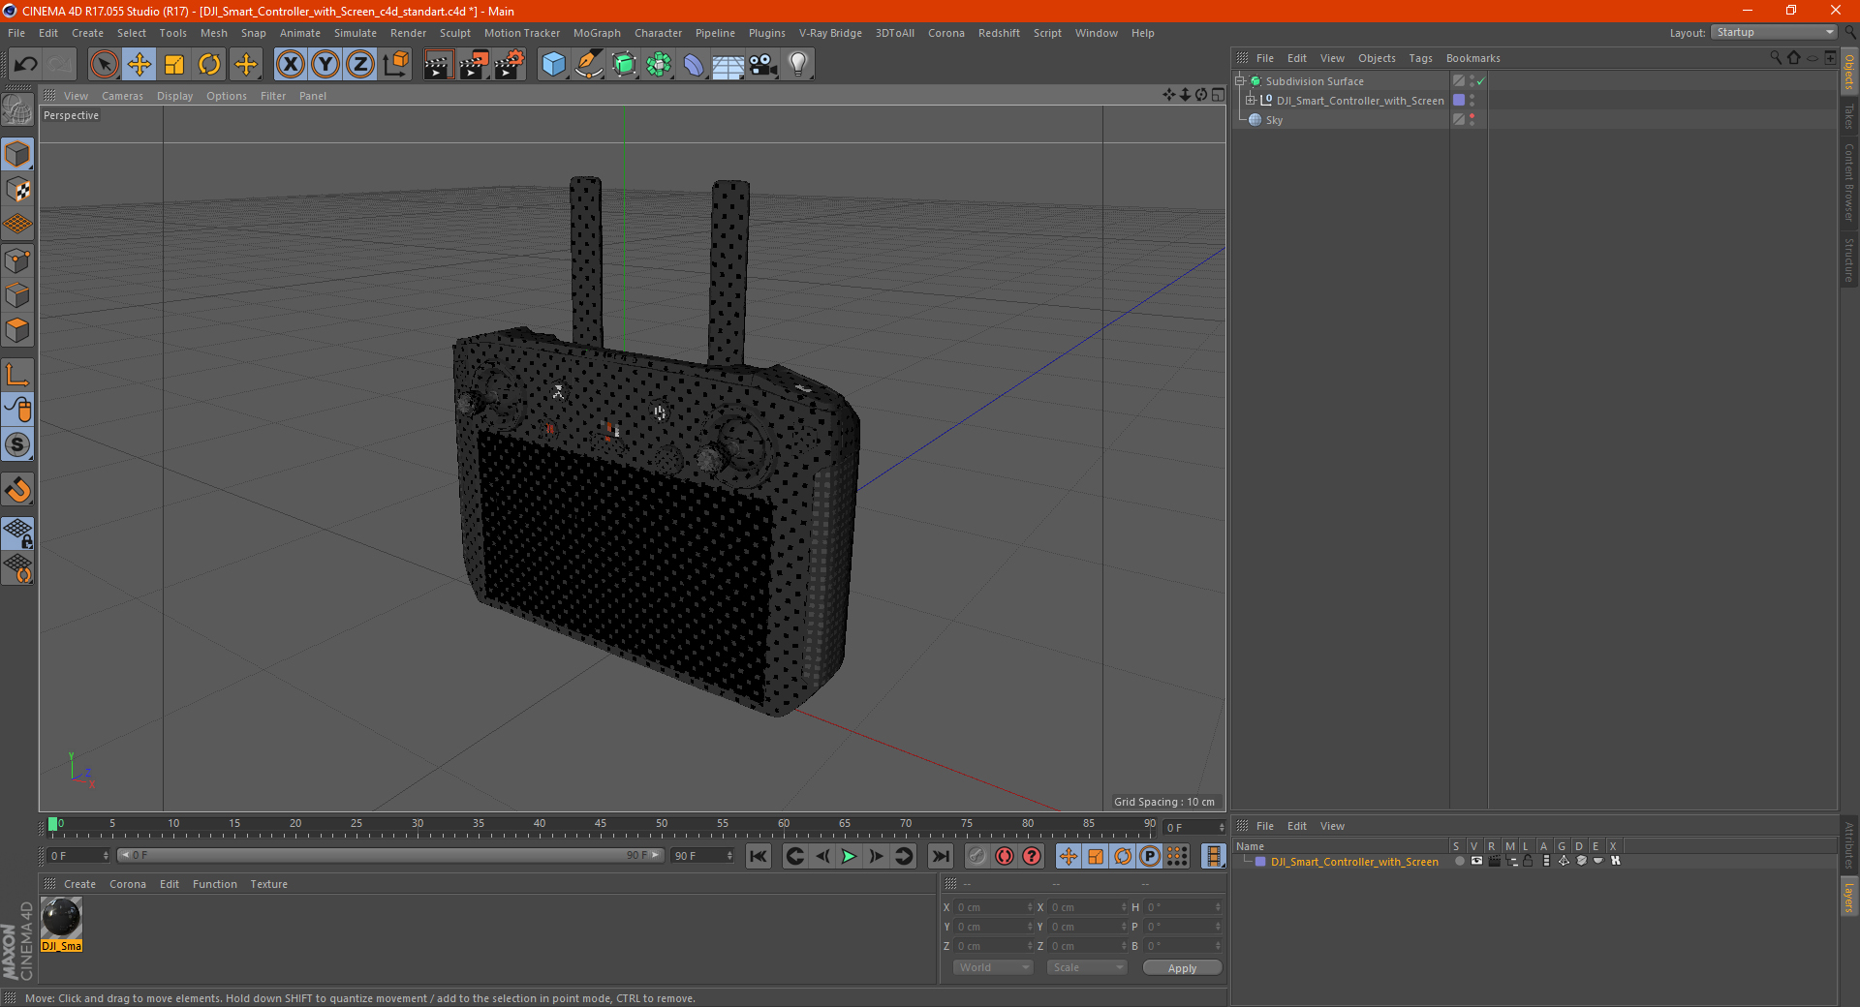This screenshot has height=1007, width=1860.
Task: Open the World coordinate dropdown
Action: coord(993,967)
